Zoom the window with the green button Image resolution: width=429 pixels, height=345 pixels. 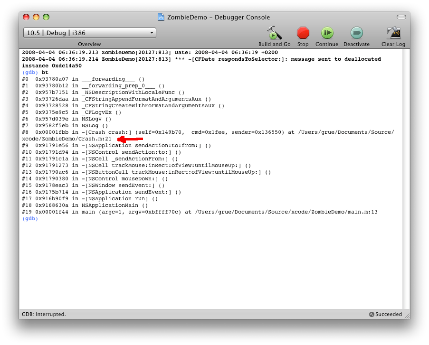[x=46, y=17]
